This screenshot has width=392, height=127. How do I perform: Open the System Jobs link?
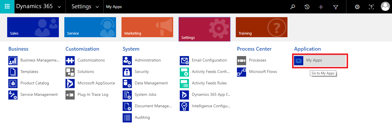[x=146, y=95]
